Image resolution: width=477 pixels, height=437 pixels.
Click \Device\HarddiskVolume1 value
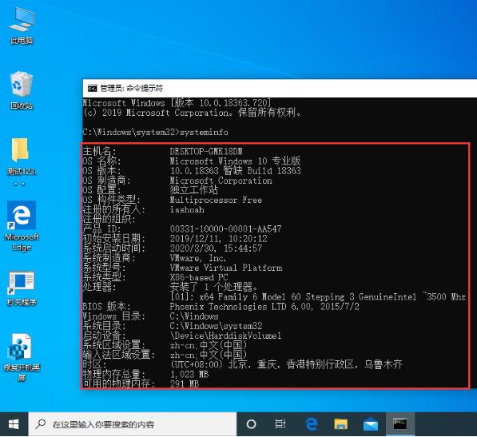click(x=225, y=336)
